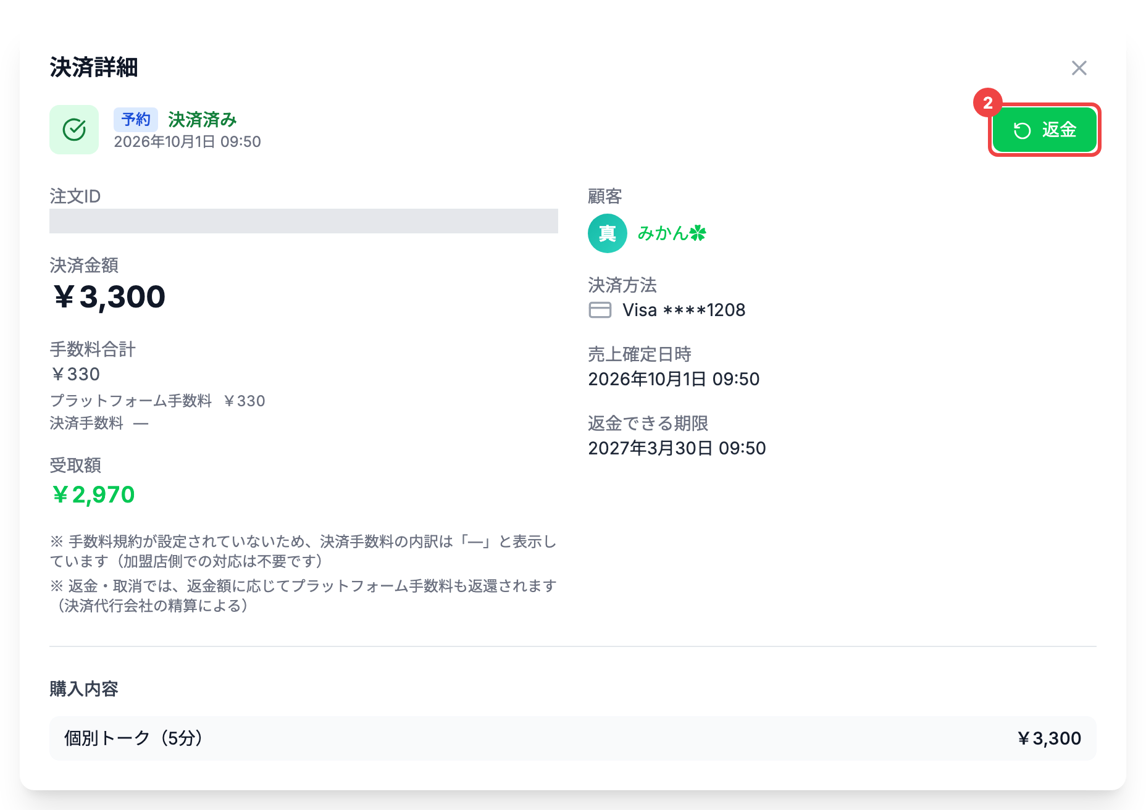Click the 注文ID label

75,196
